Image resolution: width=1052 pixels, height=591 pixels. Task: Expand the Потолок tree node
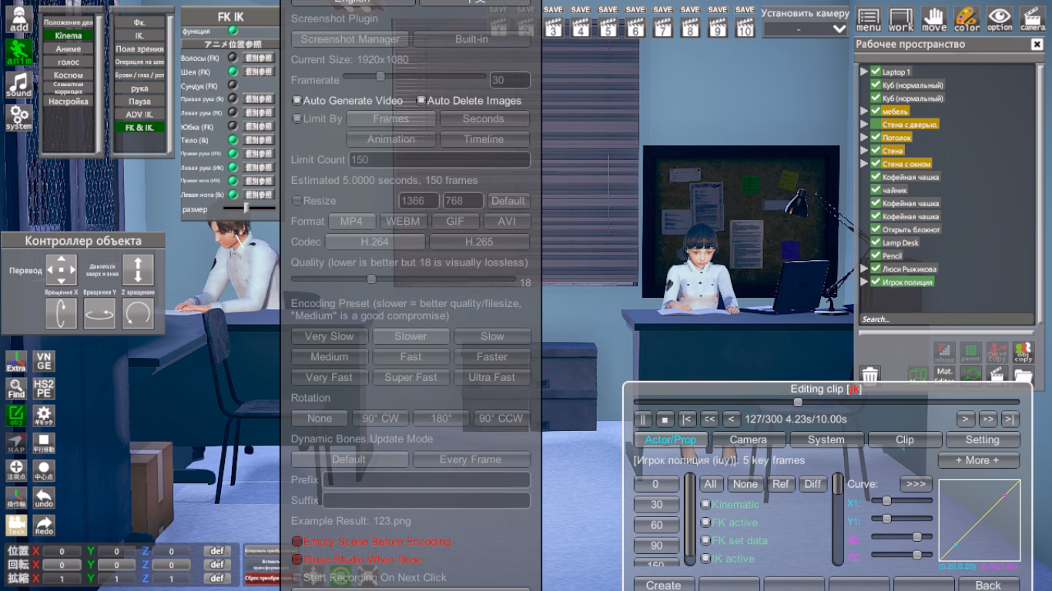coord(865,138)
